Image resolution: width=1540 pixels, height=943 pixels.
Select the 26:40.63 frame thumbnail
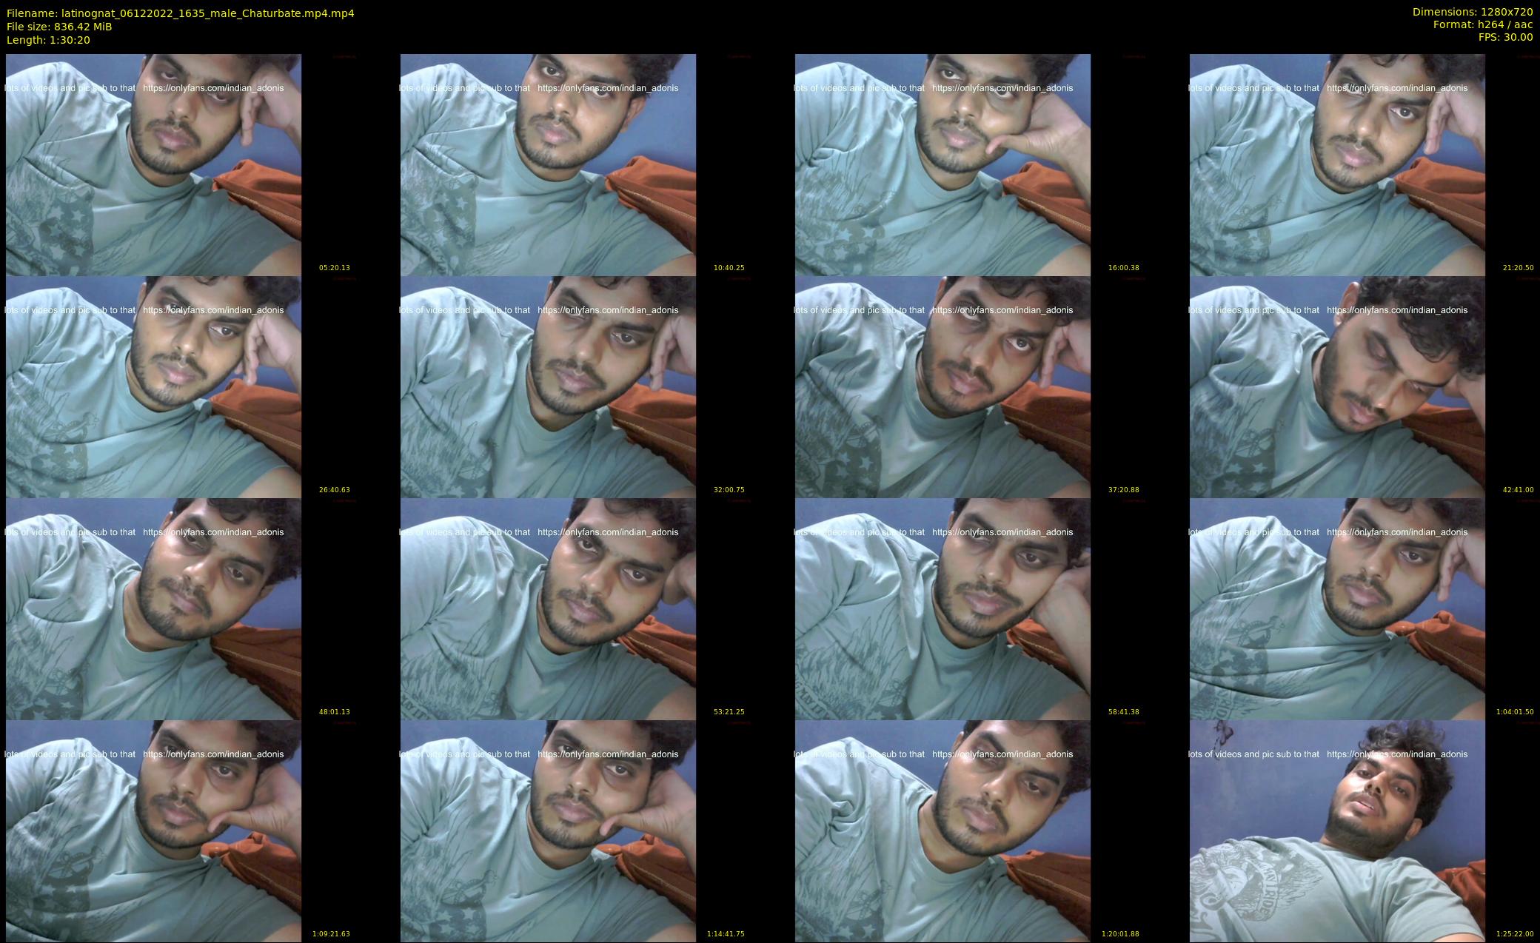(153, 386)
